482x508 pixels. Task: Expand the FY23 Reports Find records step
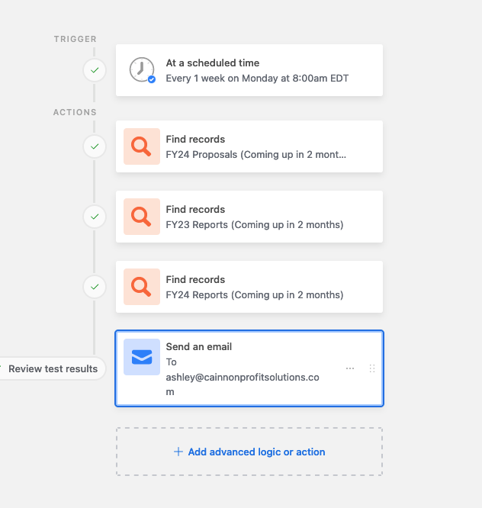click(x=249, y=217)
